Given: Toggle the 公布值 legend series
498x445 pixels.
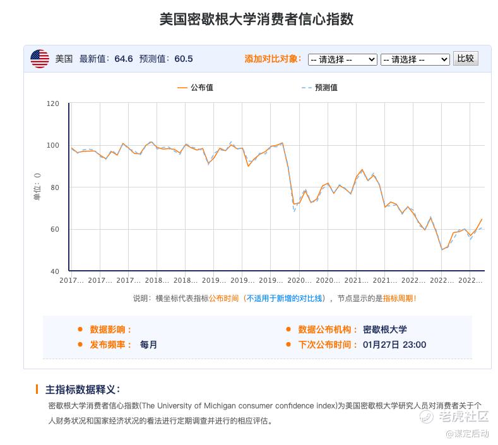Looking at the screenshot, I should [195, 88].
